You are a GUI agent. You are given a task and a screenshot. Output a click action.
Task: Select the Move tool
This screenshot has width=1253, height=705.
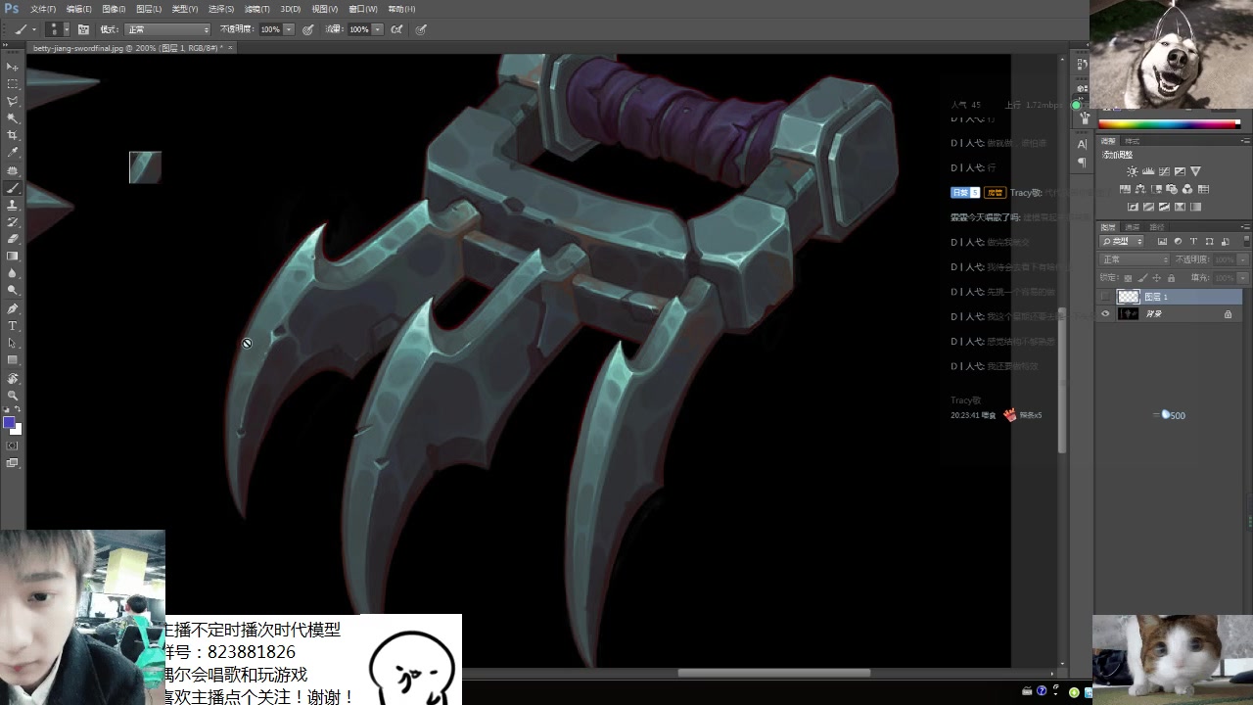[x=13, y=66]
